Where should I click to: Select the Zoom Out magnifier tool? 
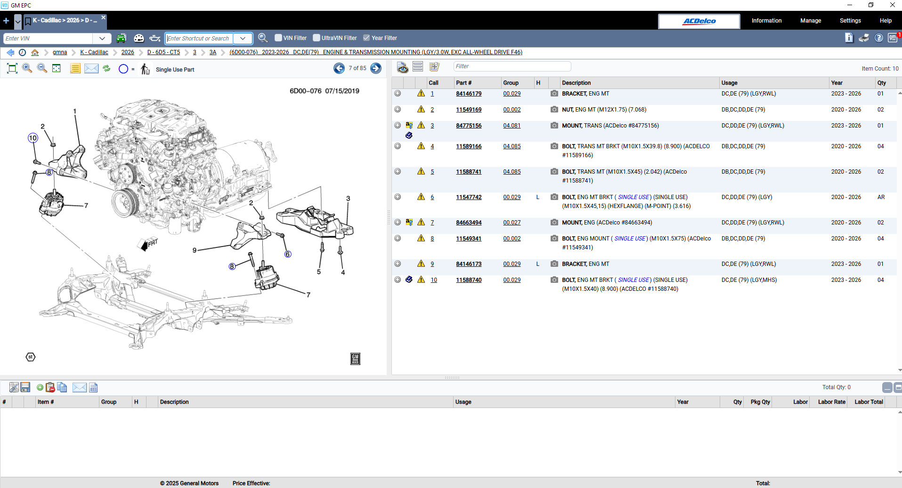pos(41,68)
